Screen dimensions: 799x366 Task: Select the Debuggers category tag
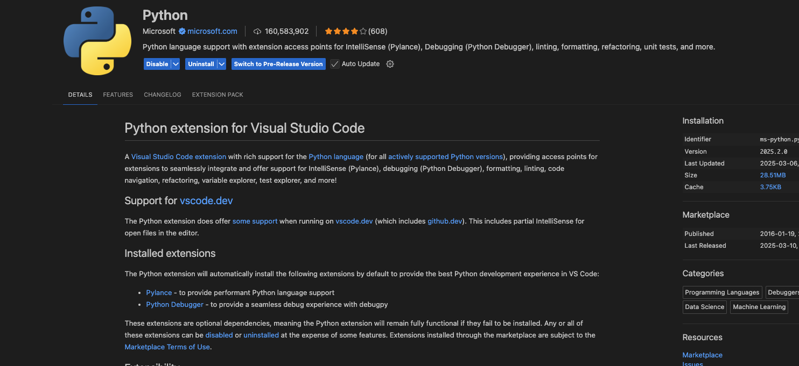[x=783, y=292]
